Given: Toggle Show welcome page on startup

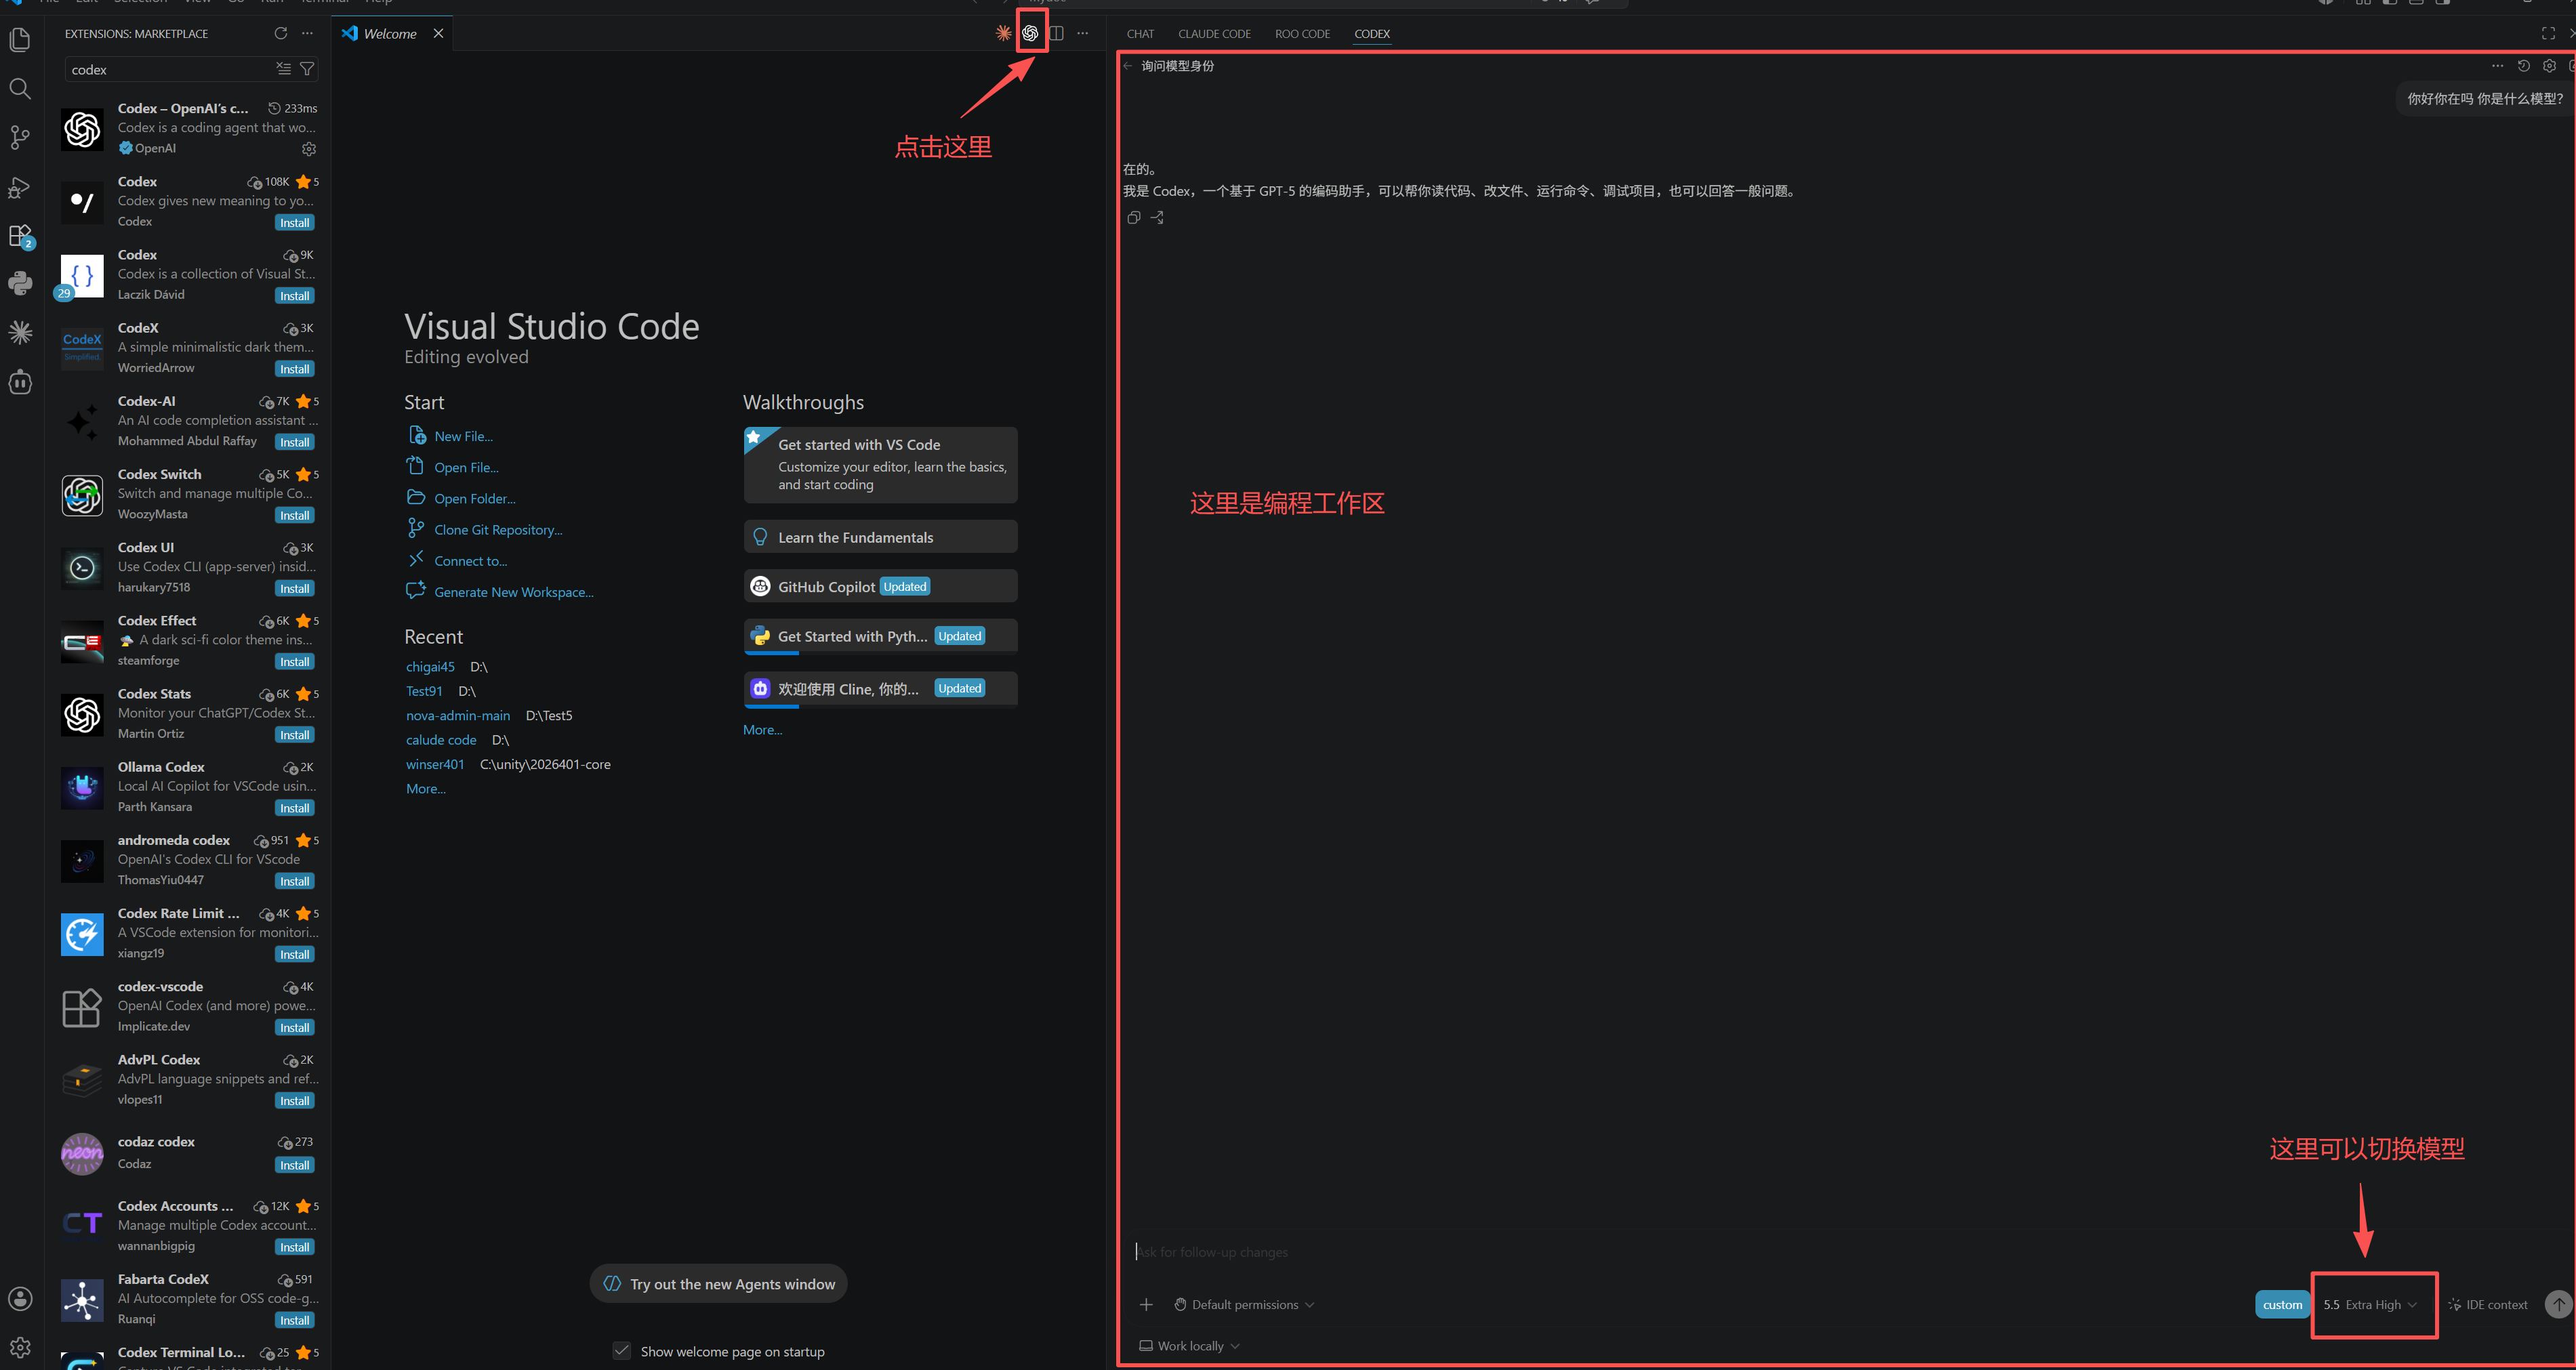Looking at the screenshot, I should 621,1351.
